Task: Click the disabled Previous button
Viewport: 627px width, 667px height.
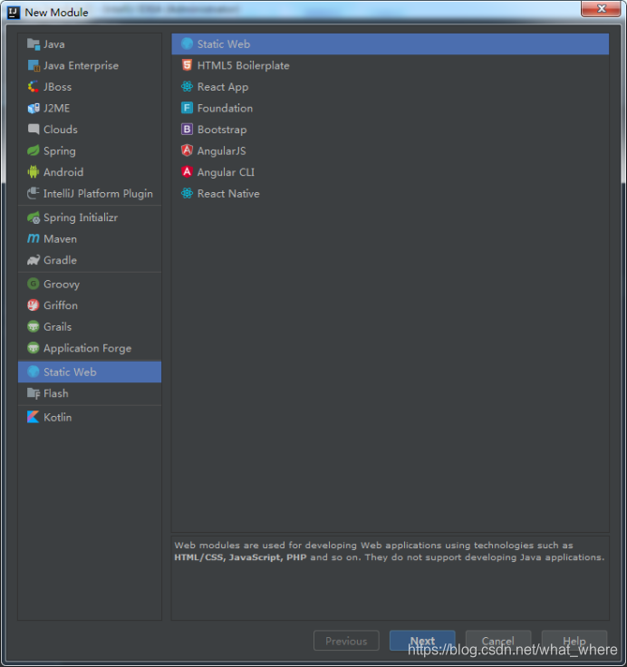Action: point(346,641)
